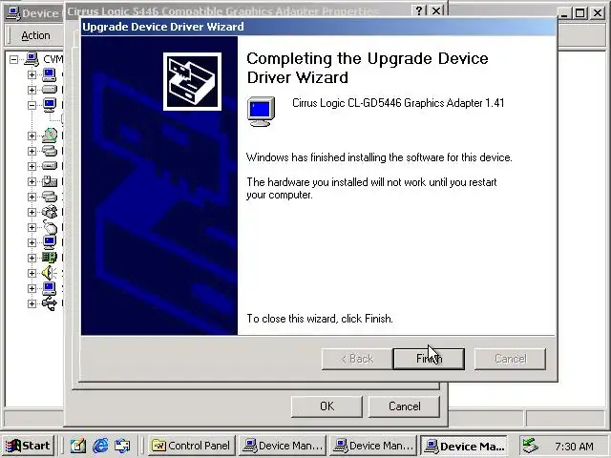
Task: Select the USB controllers trident icon
Action: pyautogui.click(x=50, y=303)
